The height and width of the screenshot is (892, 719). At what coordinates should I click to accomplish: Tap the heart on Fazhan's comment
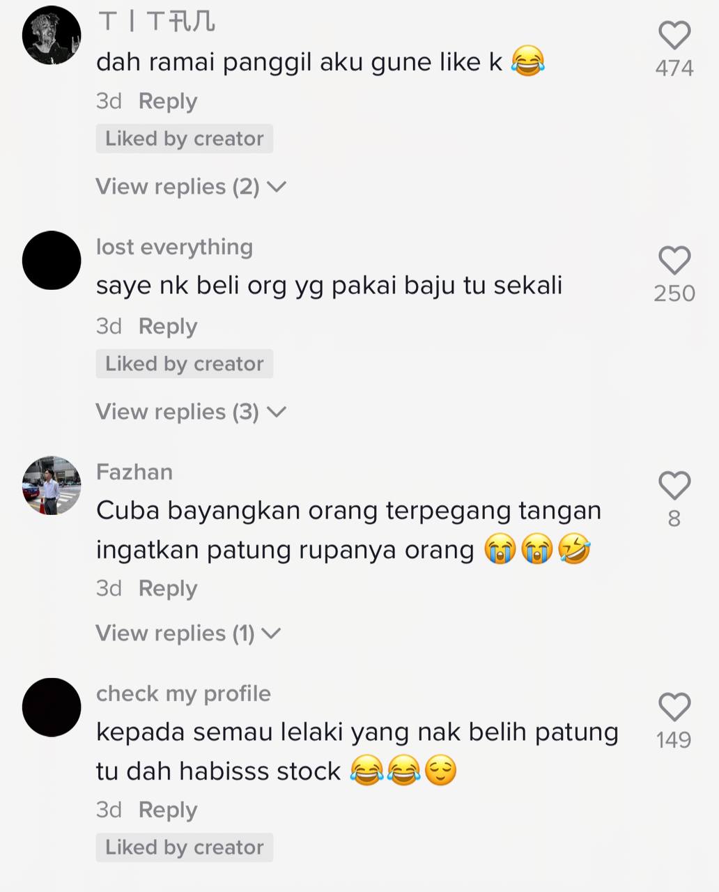[x=674, y=485]
